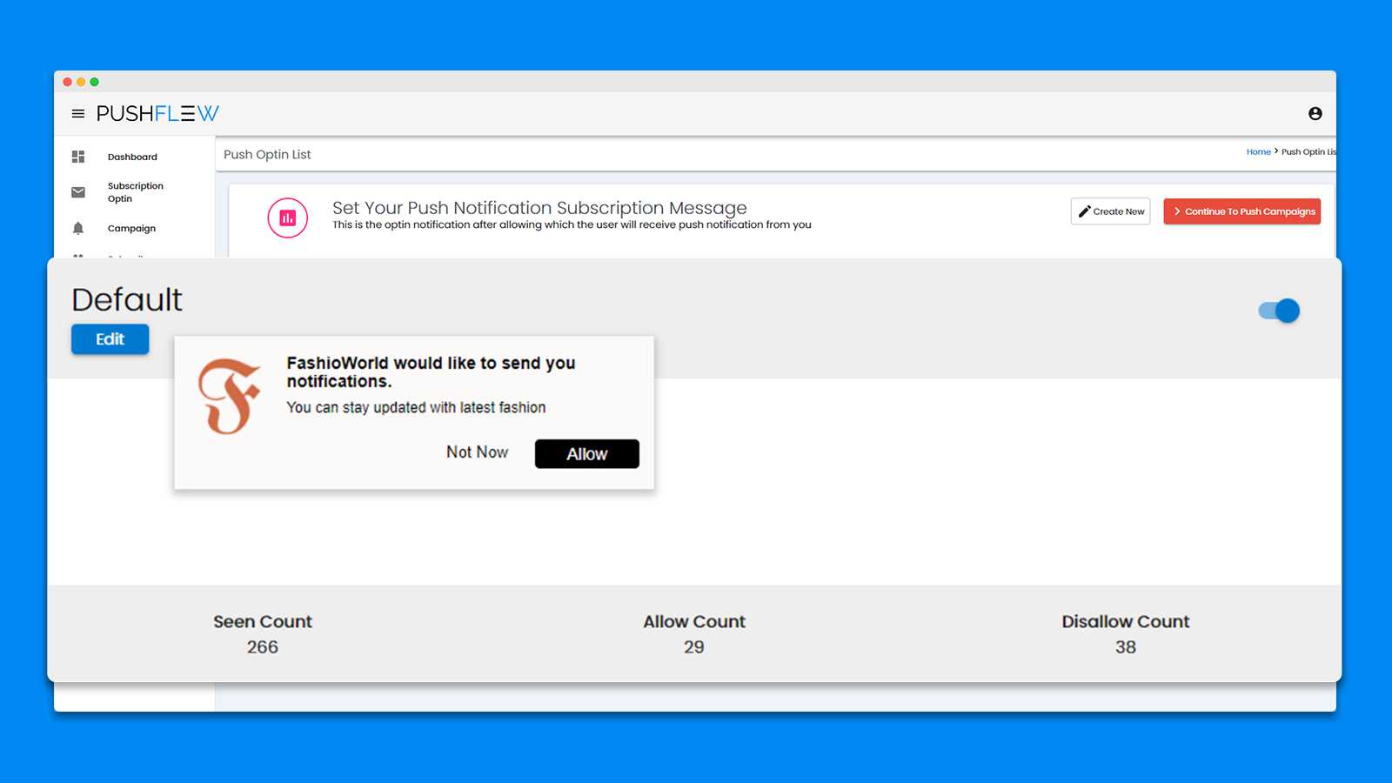
Task: Open Dashboard from the sidebar menu
Action: click(132, 157)
